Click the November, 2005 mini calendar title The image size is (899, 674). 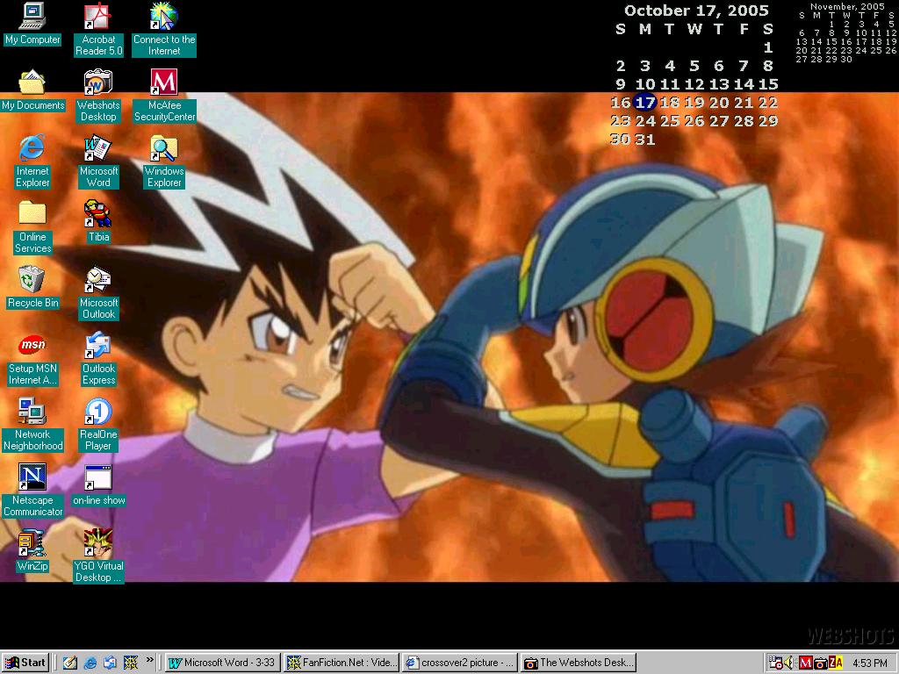point(847,6)
